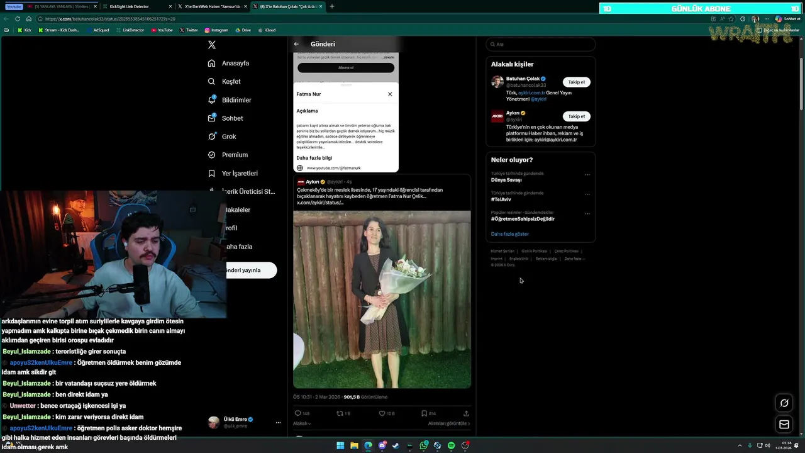Click the share icon on the post

click(x=466, y=413)
